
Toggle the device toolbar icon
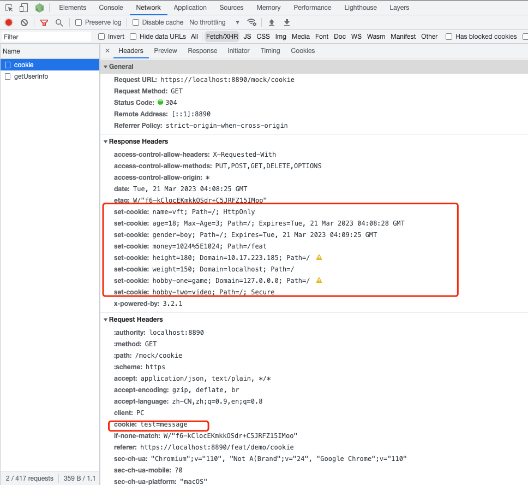coord(23,8)
